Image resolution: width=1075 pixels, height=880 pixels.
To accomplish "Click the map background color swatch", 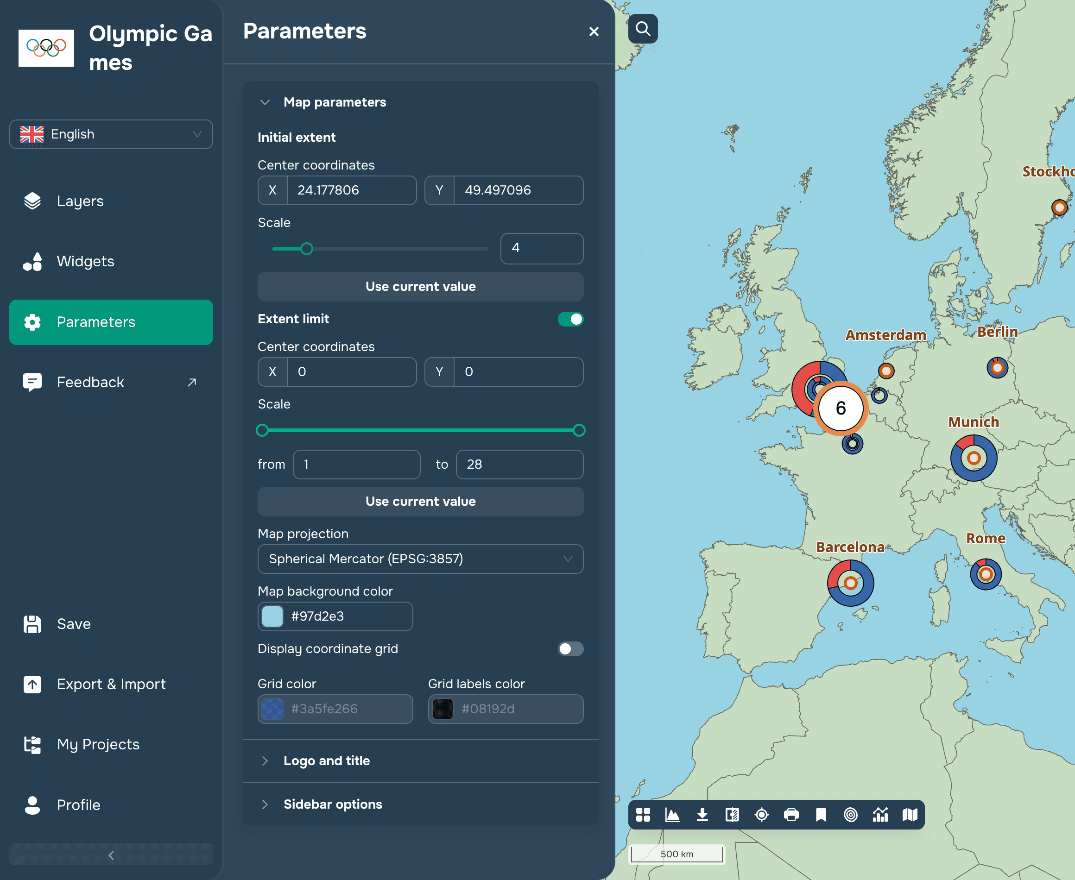I will (272, 616).
